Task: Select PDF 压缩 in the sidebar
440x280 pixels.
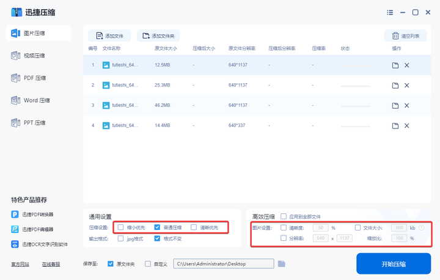Action: click(28, 78)
